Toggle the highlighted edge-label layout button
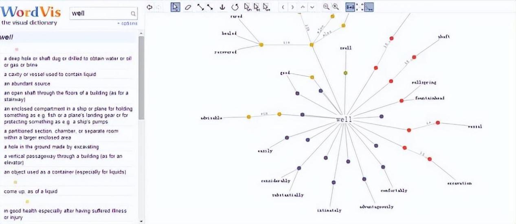 pyautogui.click(x=350, y=7)
